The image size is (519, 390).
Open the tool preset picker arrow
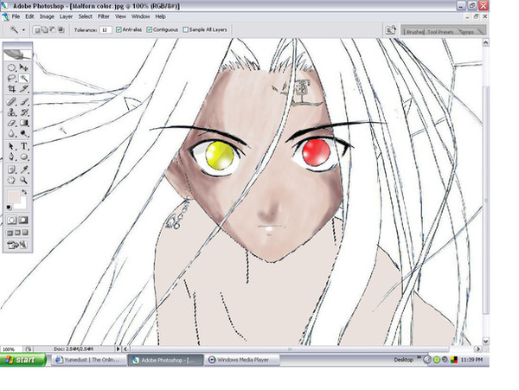(x=23, y=29)
